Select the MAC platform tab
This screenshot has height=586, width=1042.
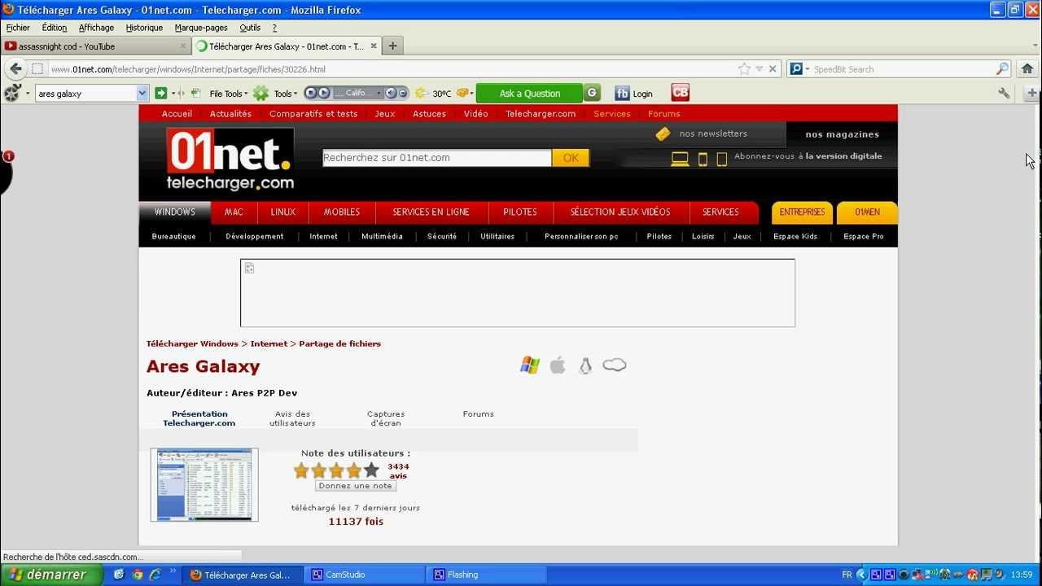tap(234, 212)
